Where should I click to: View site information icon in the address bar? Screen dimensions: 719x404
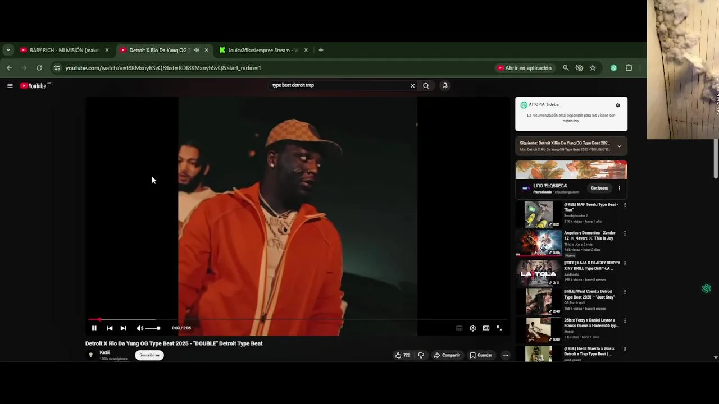click(x=57, y=68)
